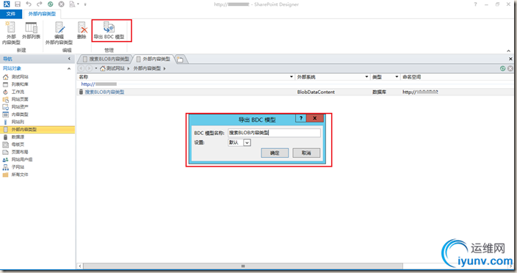Click the stop icon beside breadcrumb
This screenshot has width=517, height=273.
[510, 68]
